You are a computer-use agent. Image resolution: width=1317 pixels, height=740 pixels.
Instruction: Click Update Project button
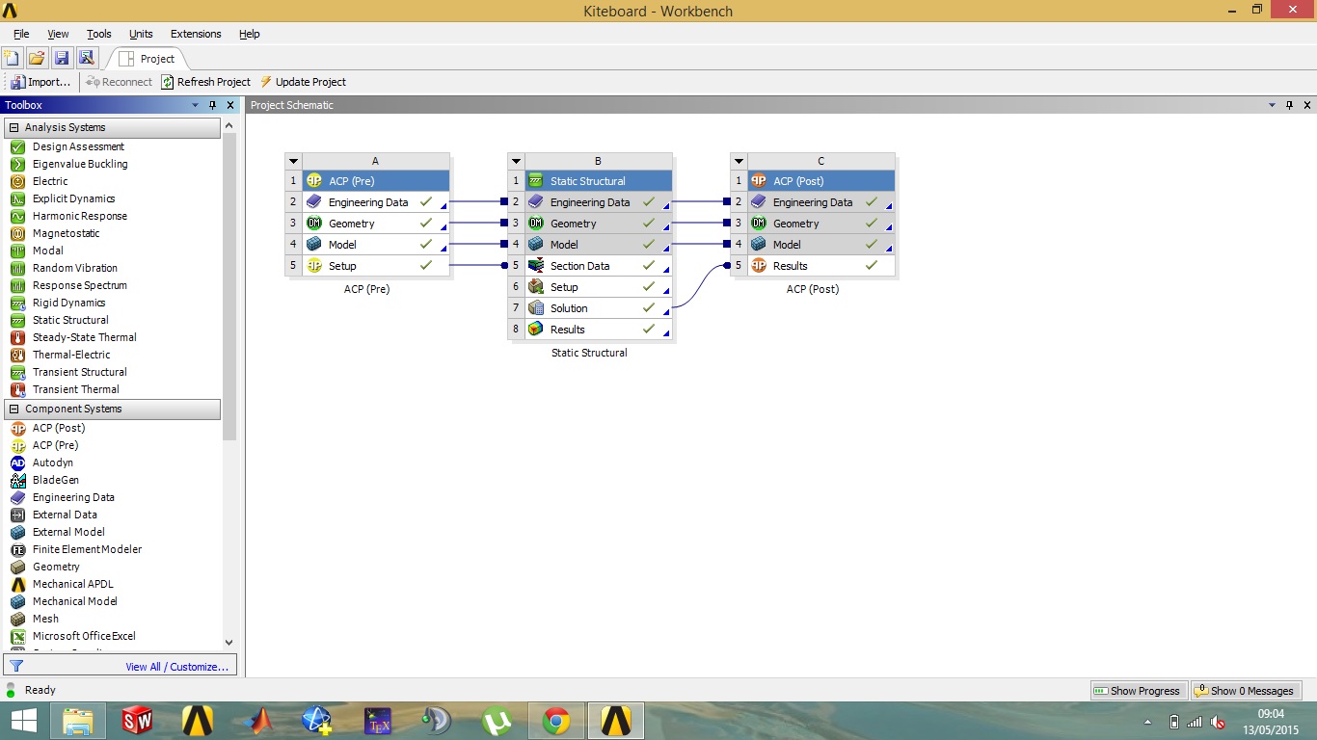[303, 82]
